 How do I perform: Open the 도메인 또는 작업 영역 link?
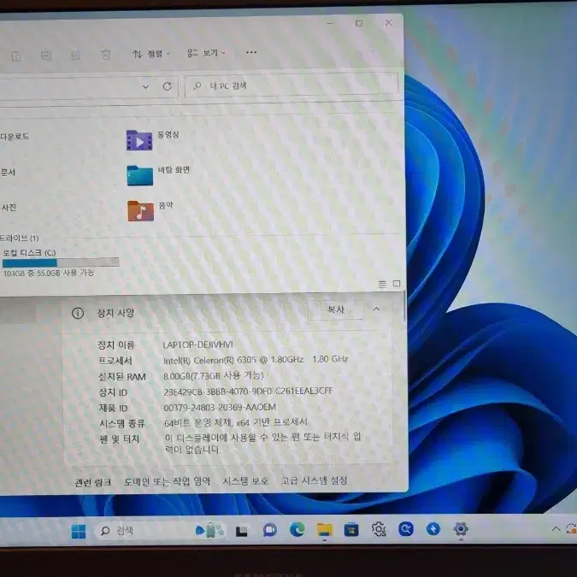pos(167,481)
